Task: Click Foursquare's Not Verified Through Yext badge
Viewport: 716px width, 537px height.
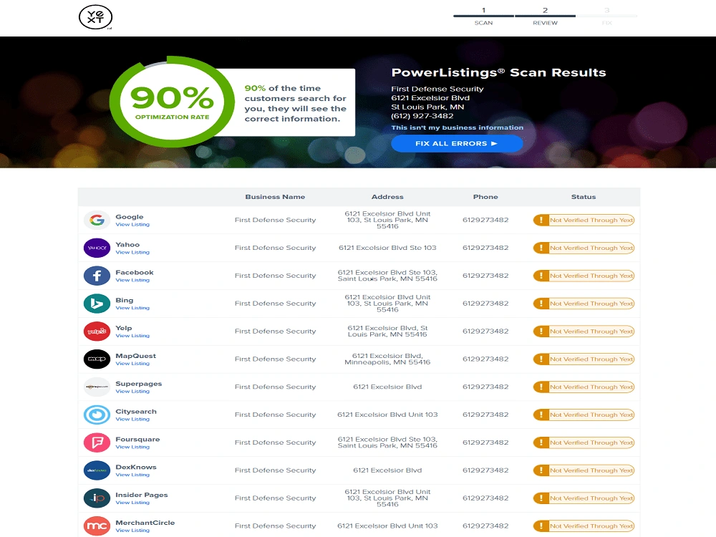Action: pyautogui.click(x=584, y=442)
